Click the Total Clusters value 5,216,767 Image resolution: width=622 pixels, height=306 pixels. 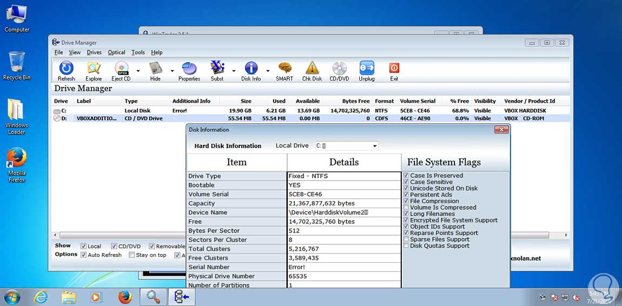coord(344,249)
